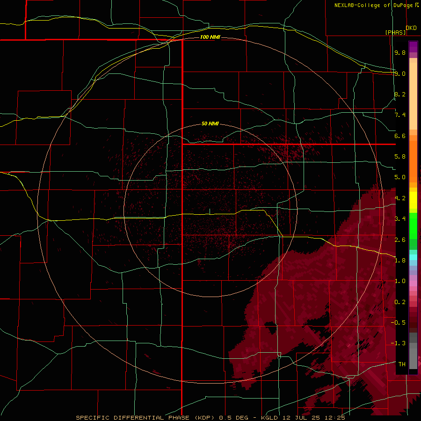Click the -0.5 scale value
Screen dimensions: 421x421
click(398, 323)
